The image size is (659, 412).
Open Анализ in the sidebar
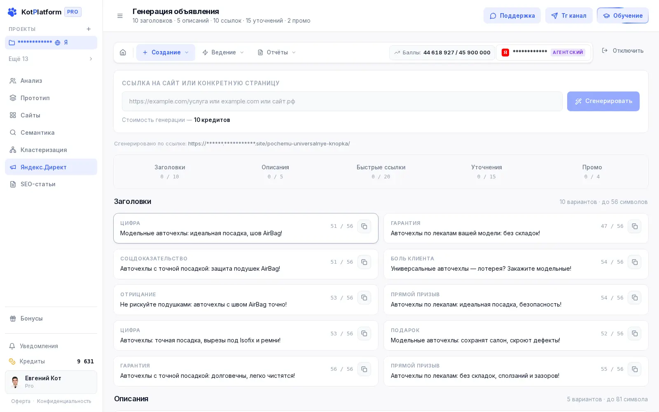pos(51,81)
